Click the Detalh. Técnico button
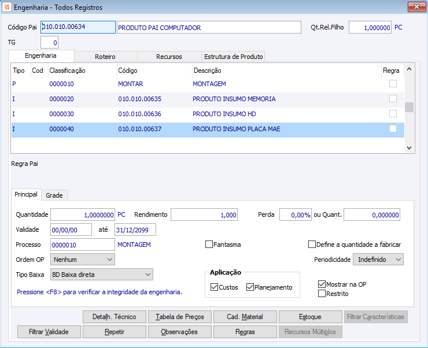 114,317
